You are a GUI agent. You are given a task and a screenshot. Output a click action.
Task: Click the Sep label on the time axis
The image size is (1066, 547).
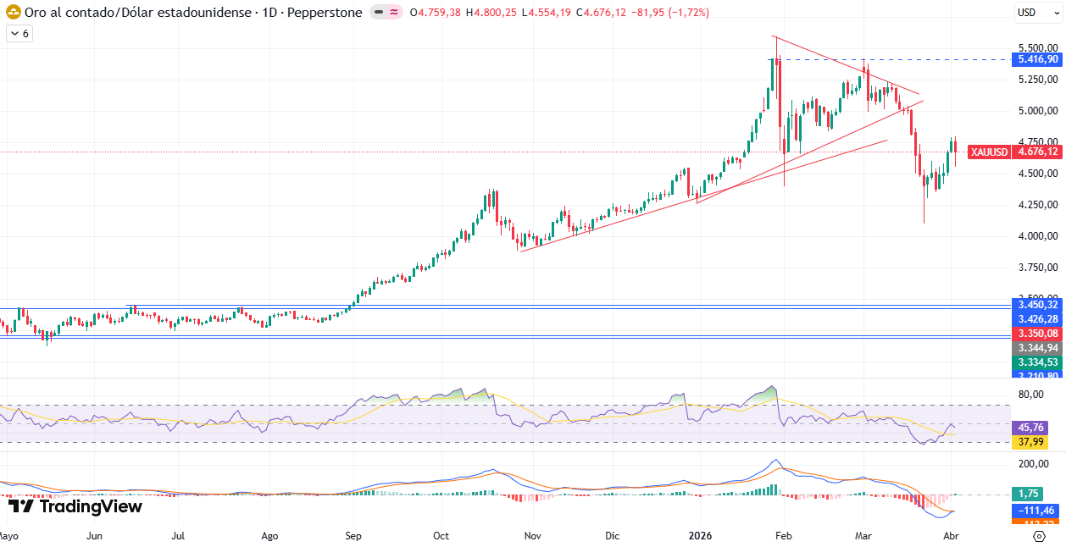pos(353,536)
